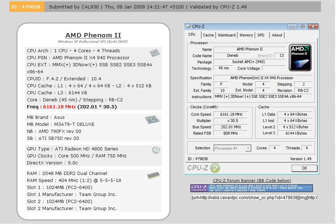This screenshot has height=224, width=336.
Task: Click the CPU chip icon beside CPU Arch
Action: click(154, 52)
